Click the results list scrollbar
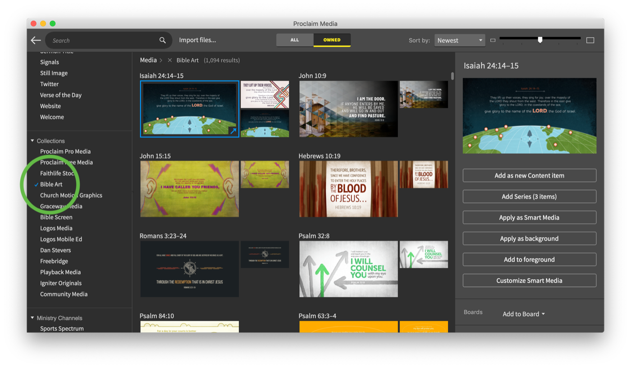The height and width of the screenshot is (368, 631). (452, 76)
